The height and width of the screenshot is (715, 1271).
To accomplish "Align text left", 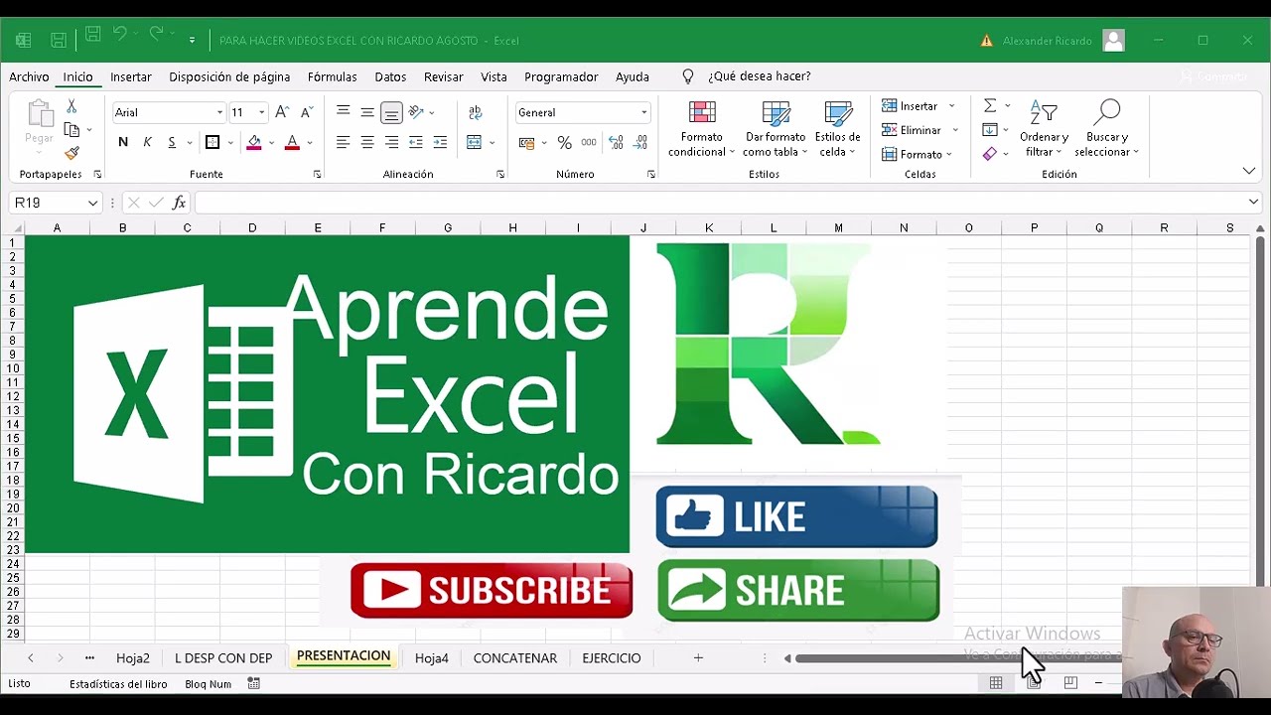I will (343, 142).
